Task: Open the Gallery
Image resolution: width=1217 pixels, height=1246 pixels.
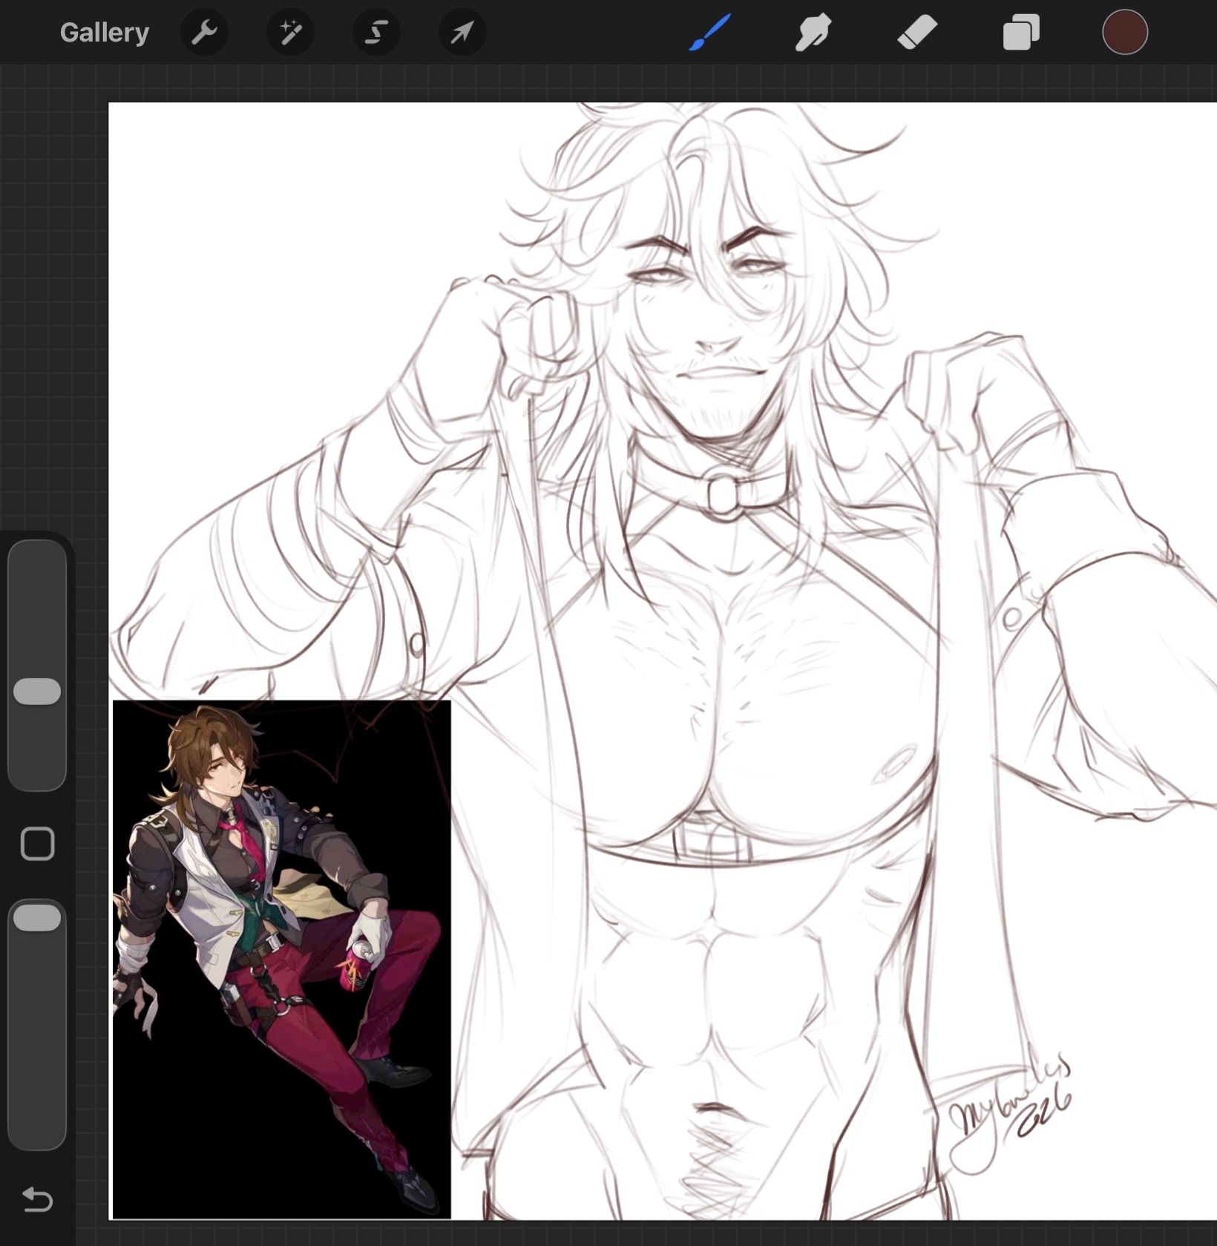Action: [x=104, y=33]
